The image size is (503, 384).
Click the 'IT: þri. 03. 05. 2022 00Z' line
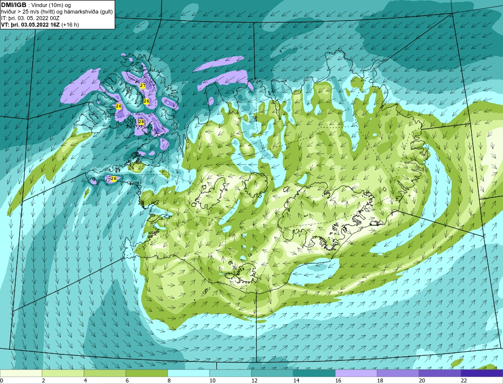(x=30, y=18)
